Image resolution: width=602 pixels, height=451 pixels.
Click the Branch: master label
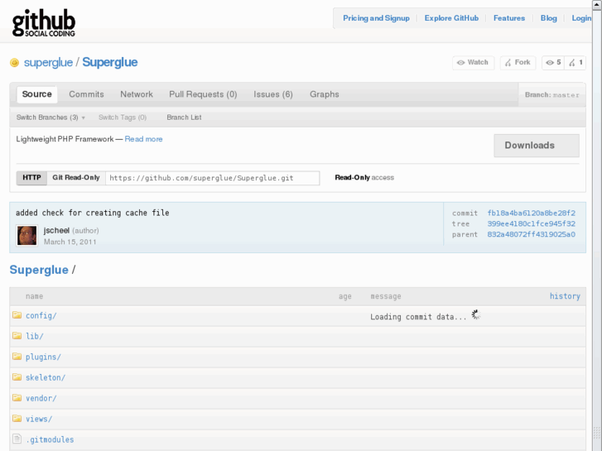click(x=551, y=95)
